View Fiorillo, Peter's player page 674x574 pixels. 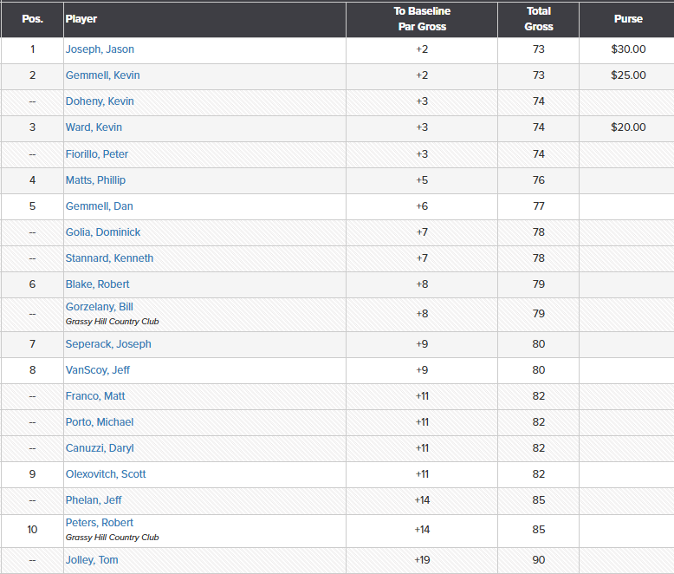97,154
